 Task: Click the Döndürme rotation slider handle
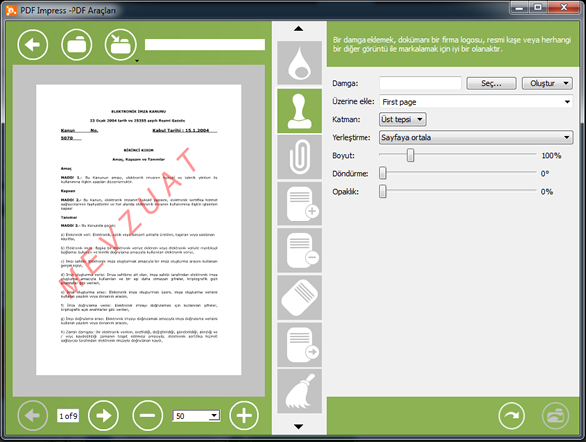(383, 173)
